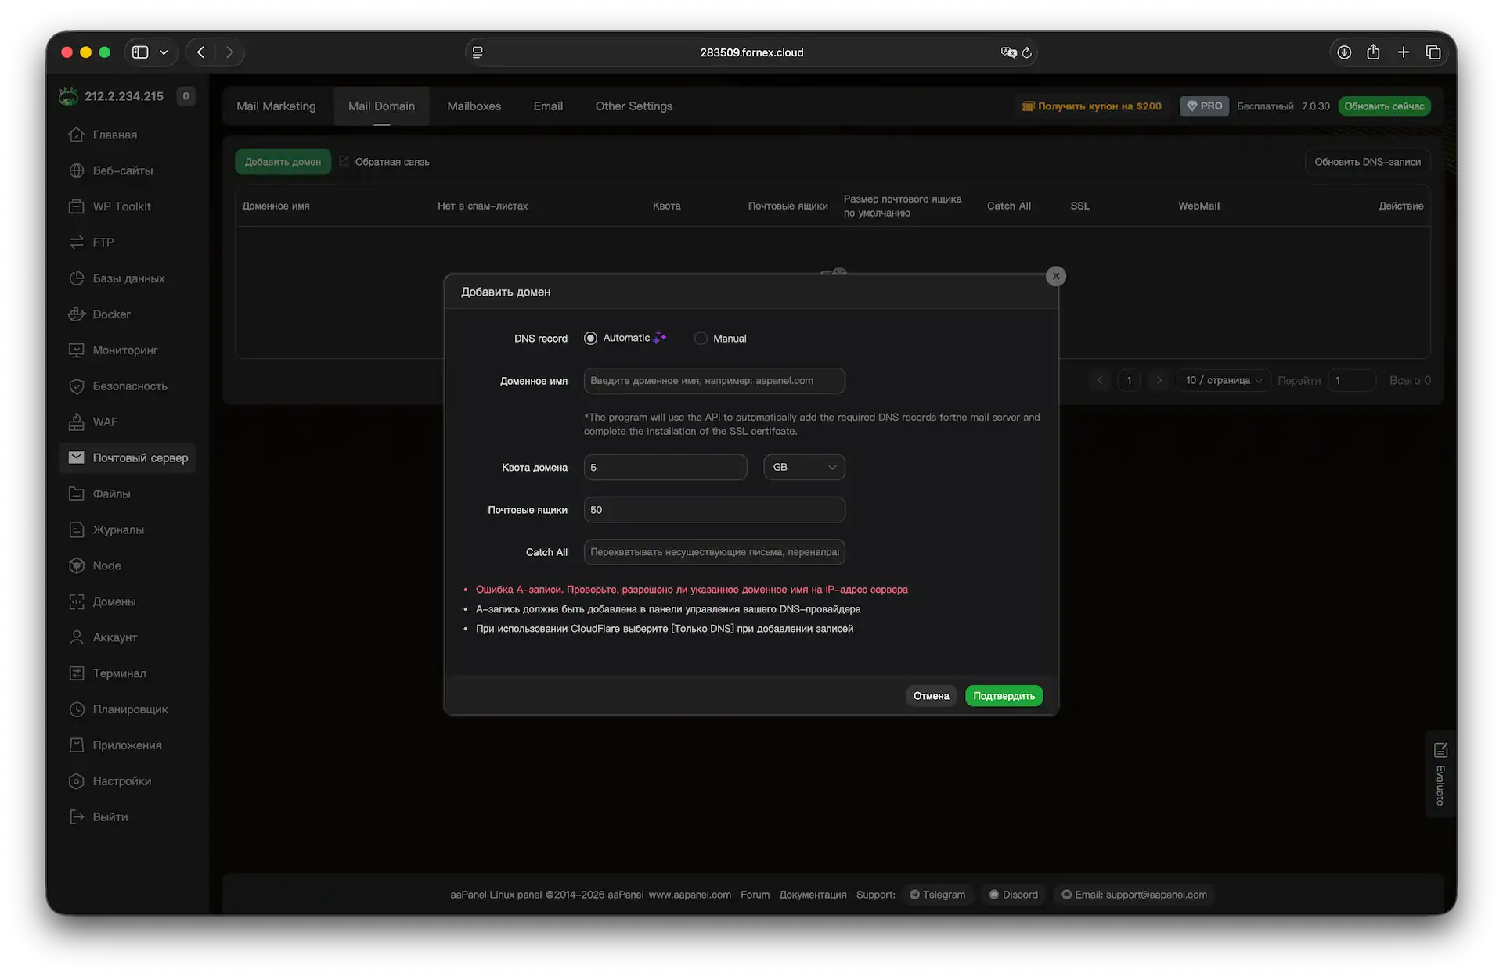Open GB quota unit dropdown
Viewport: 1503px width, 976px height.
pos(804,468)
